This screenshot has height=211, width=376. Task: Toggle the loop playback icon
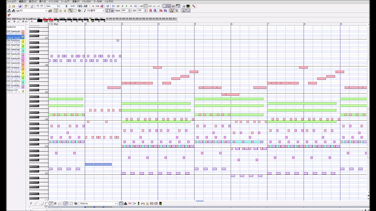point(108,6)
